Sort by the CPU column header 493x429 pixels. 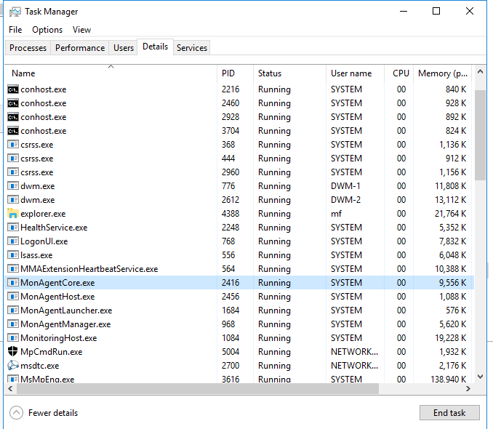click(398, 73)
